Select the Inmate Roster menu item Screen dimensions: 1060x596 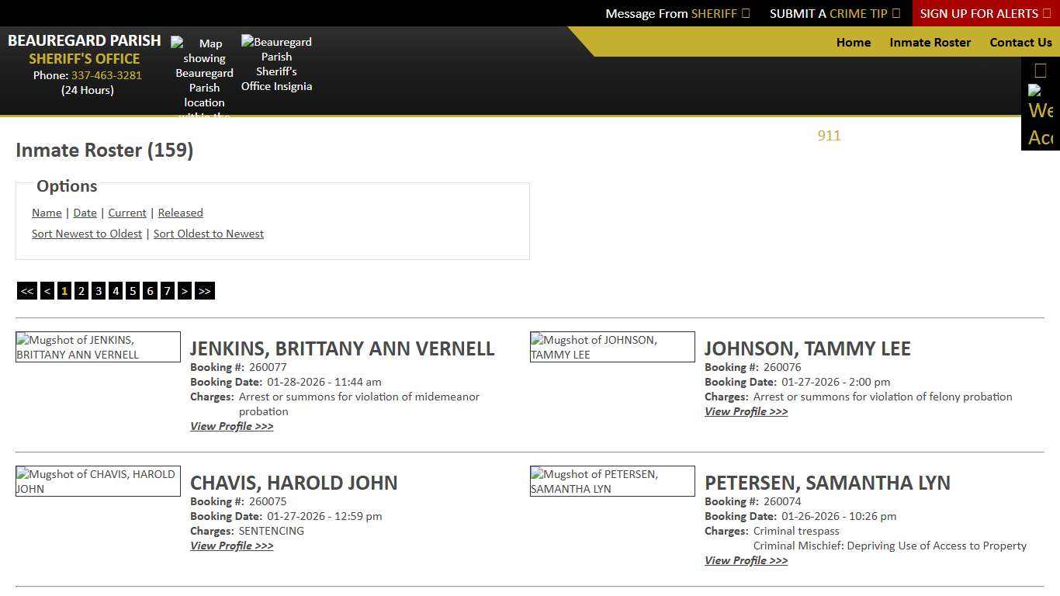[930, 43]
